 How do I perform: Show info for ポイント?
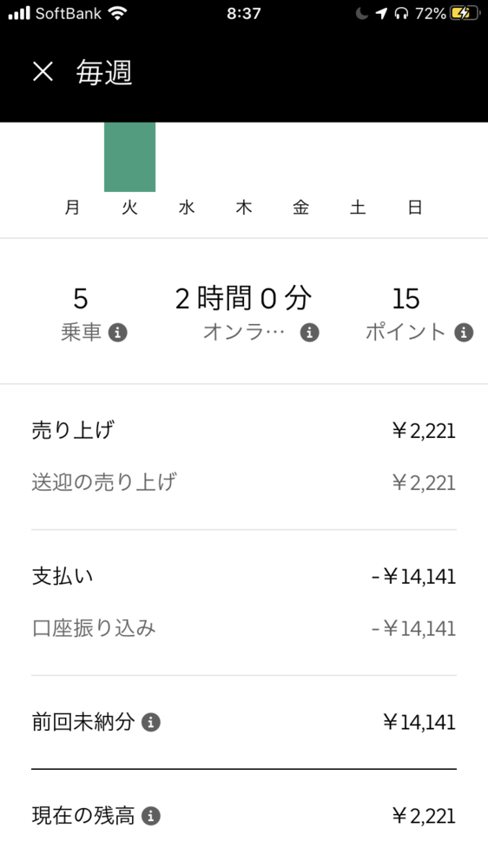click(464, 333)
